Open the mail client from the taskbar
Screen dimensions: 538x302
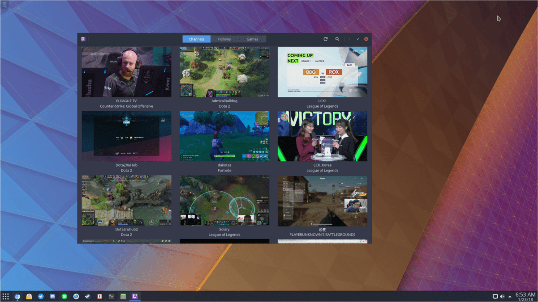click(x=29, y=296)
